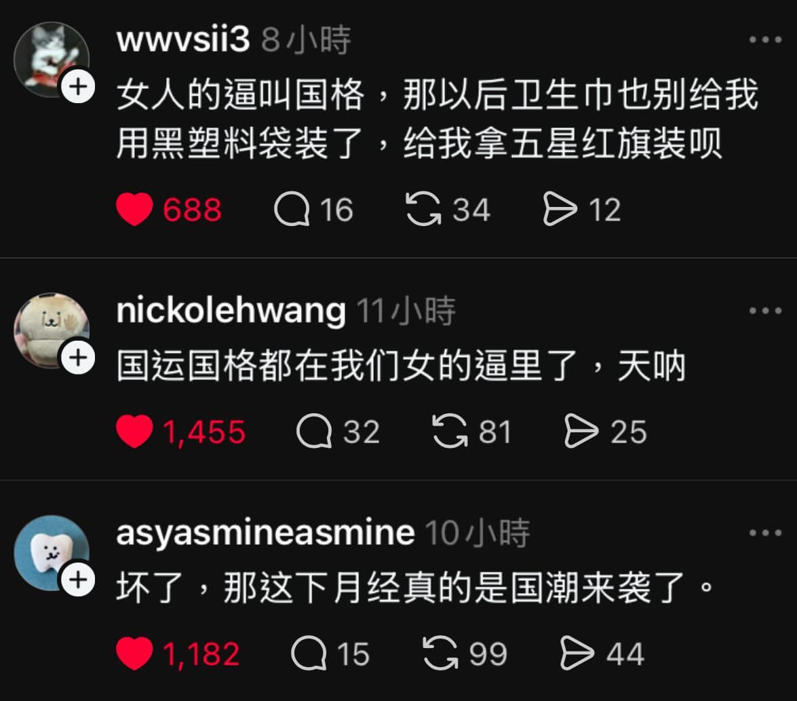Send nickolehwang post to someone
Screen dimensions: 797x701
(x=581, y=431)
